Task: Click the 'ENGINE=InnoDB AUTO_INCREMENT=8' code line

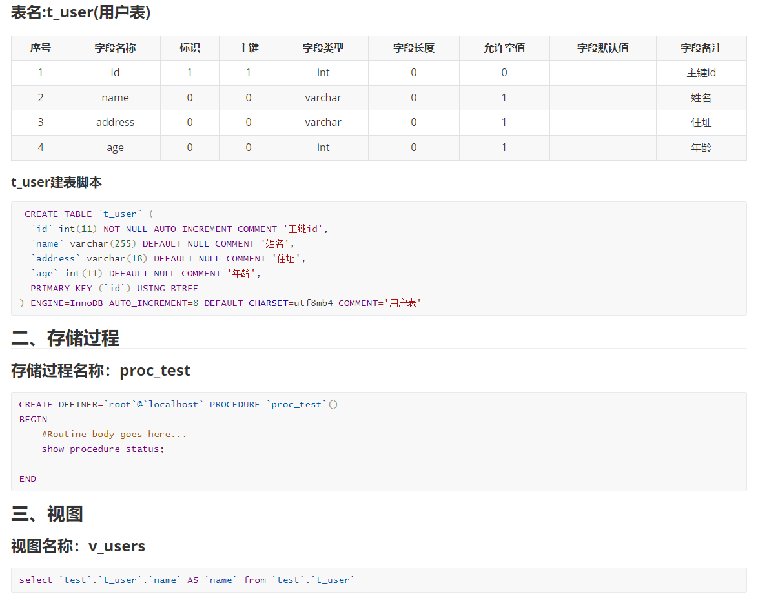Action: 221,303
